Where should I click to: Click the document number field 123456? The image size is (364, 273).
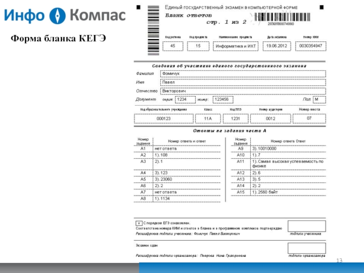(x=223, y=100)
